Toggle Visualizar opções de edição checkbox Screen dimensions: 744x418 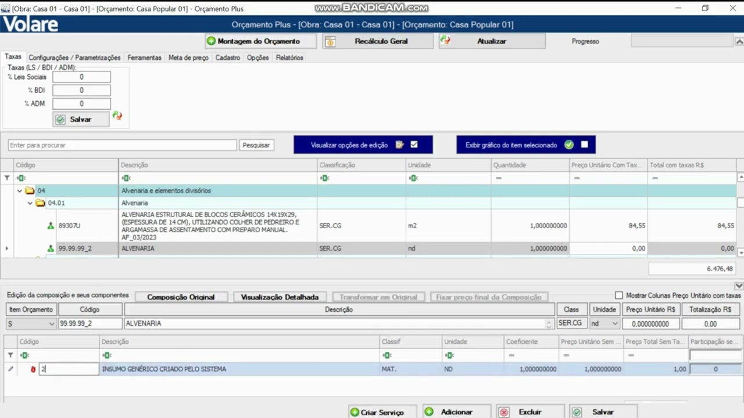point(414,145)
